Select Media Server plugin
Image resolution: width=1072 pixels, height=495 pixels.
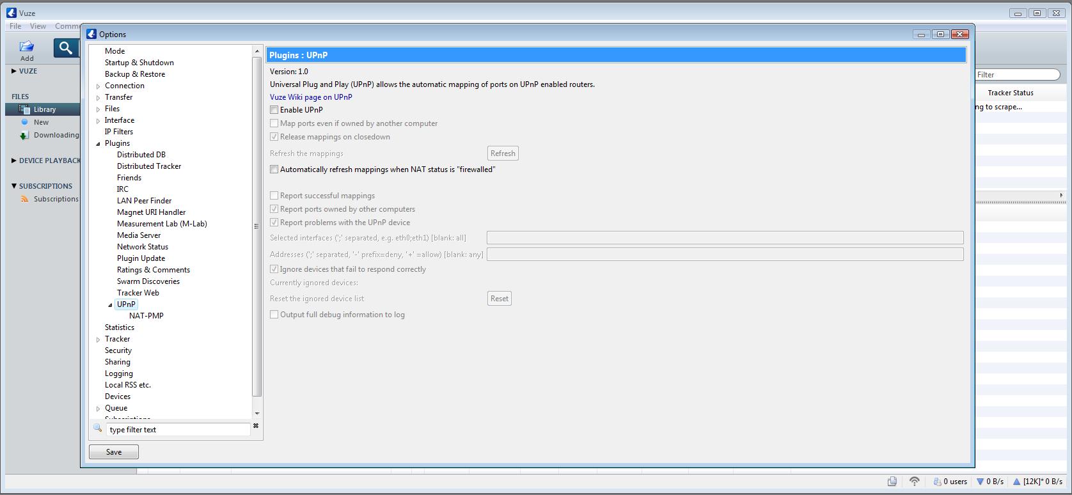(x=139, y=235)
